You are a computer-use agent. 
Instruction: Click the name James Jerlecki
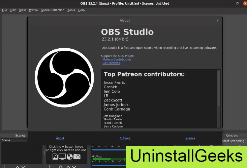click(117, 105)
